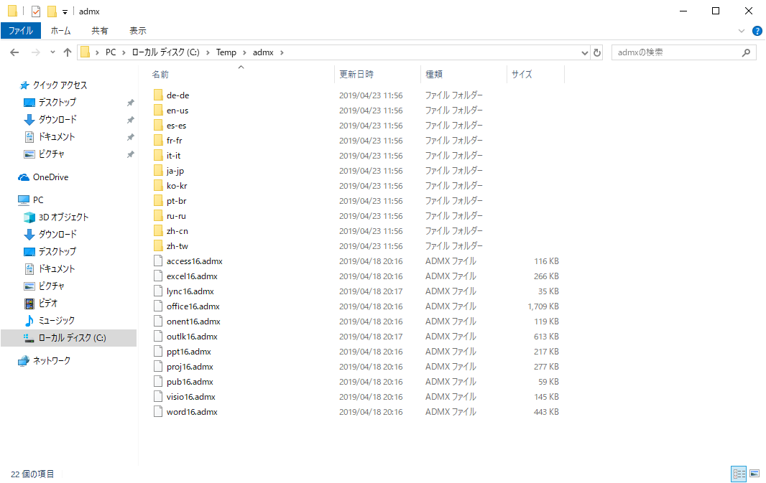
Task: Click the folder icon in title bar
Action: [12, 11]
